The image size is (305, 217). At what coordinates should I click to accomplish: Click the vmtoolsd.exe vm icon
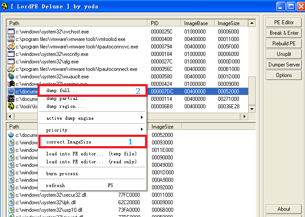pos(11,39)
